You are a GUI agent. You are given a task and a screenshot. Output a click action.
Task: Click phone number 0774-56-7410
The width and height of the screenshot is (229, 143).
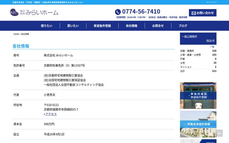coord(141,11)
